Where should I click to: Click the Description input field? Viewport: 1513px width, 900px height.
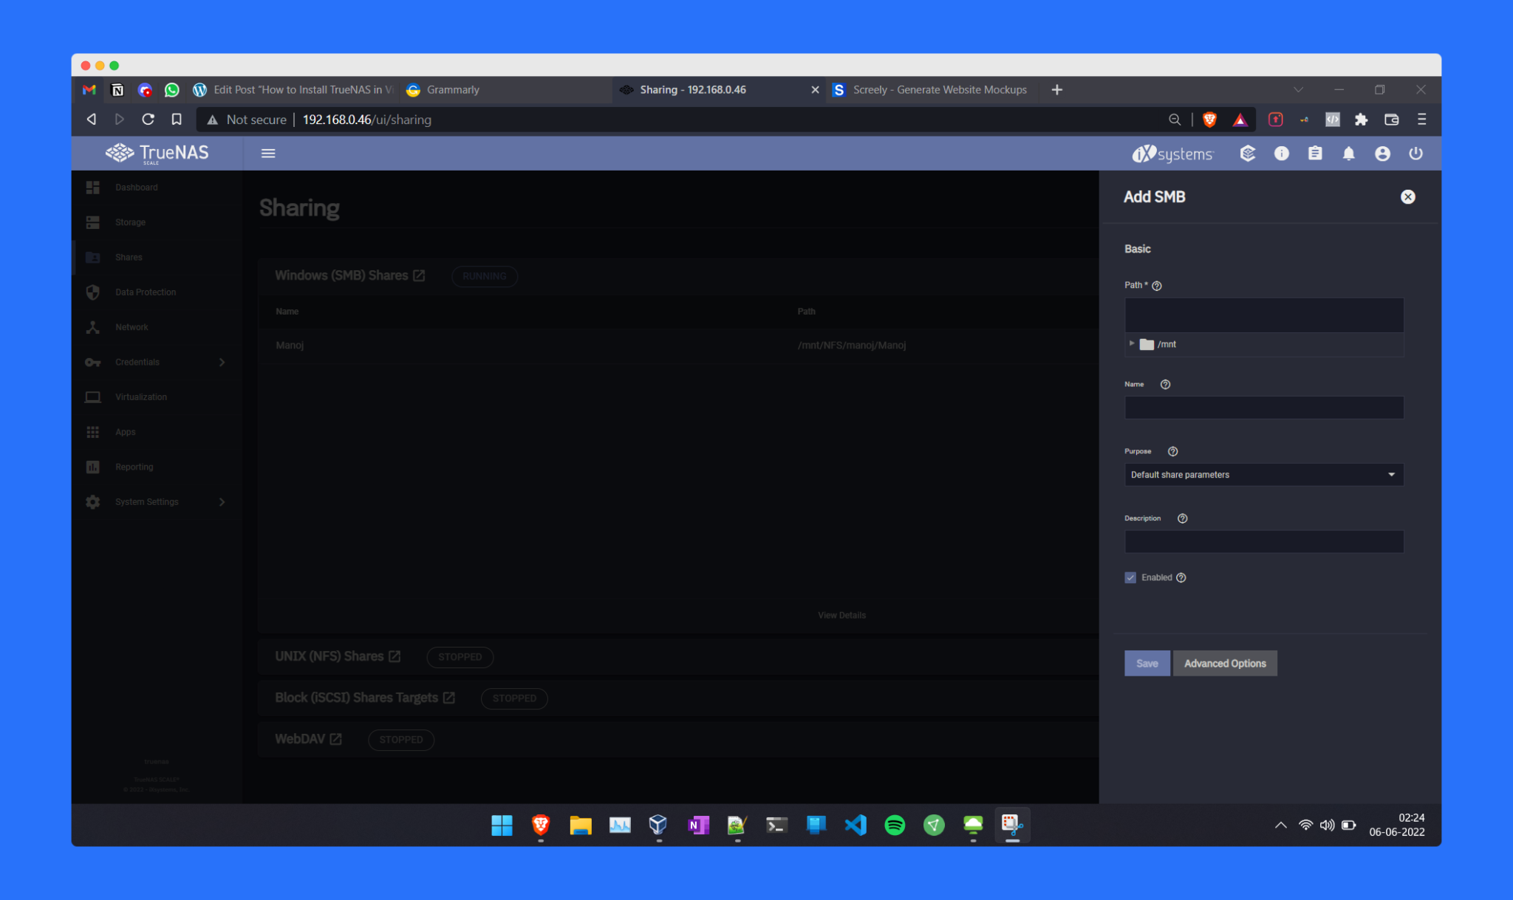(1263, 541)
